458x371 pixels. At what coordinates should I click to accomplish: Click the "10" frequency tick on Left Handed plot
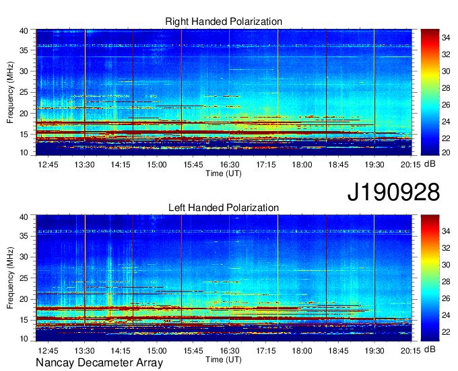coord(24,339)
